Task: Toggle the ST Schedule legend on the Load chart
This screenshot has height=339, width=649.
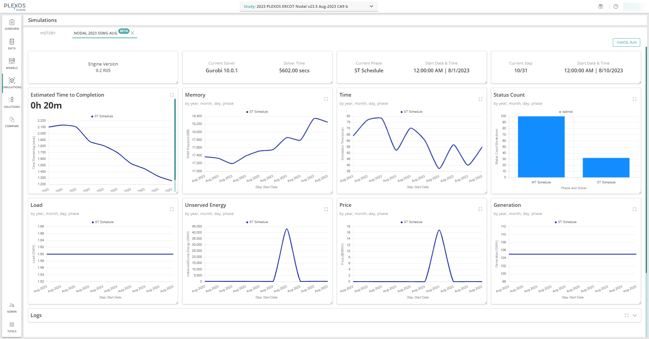Action: tap(103, 222)
